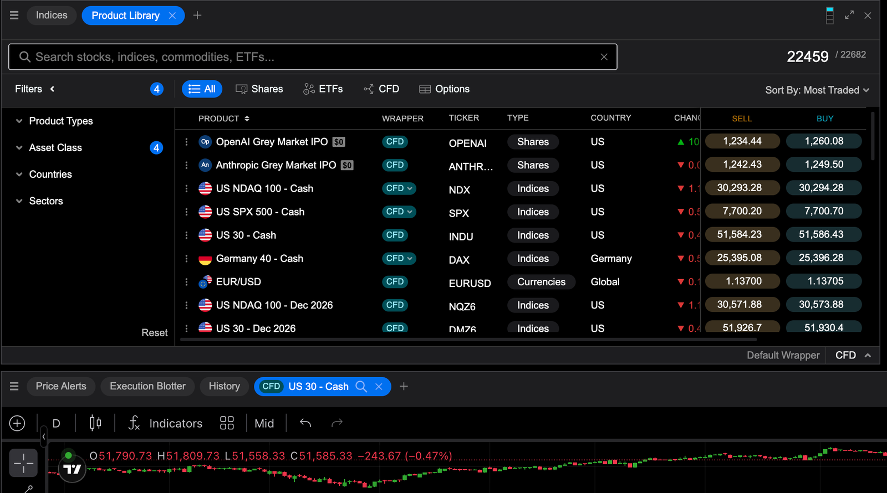
Task: Open row menu for EUR/USD
Action: [186, 282]
